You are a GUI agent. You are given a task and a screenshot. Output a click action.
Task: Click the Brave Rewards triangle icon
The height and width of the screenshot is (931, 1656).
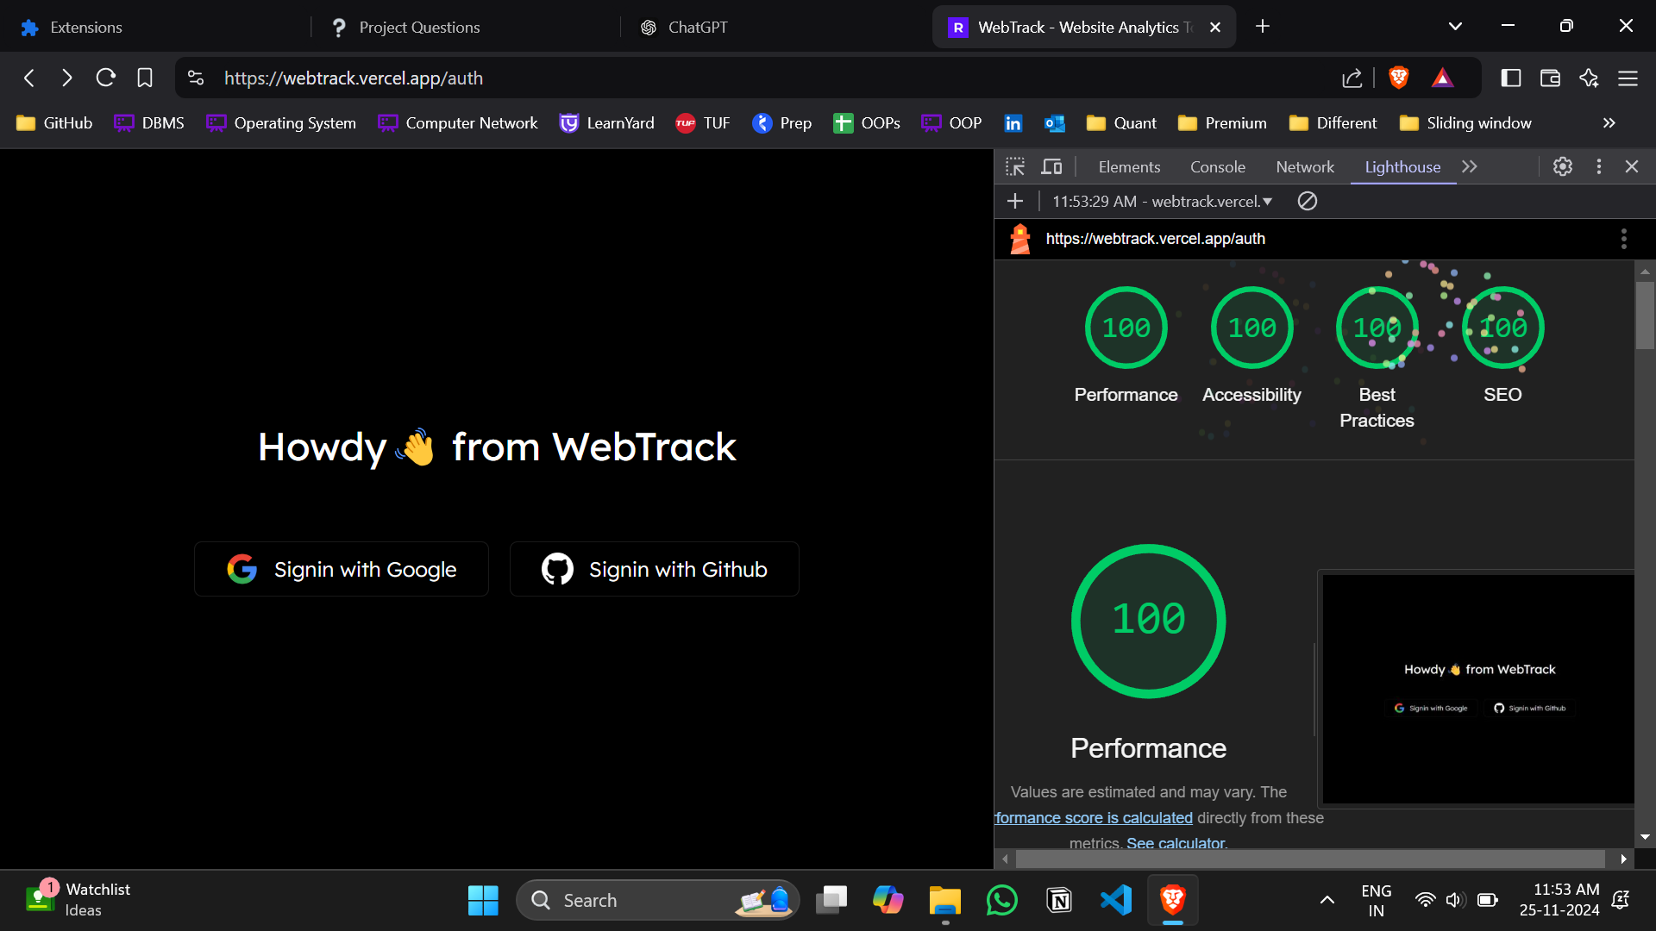[1442, 78]
